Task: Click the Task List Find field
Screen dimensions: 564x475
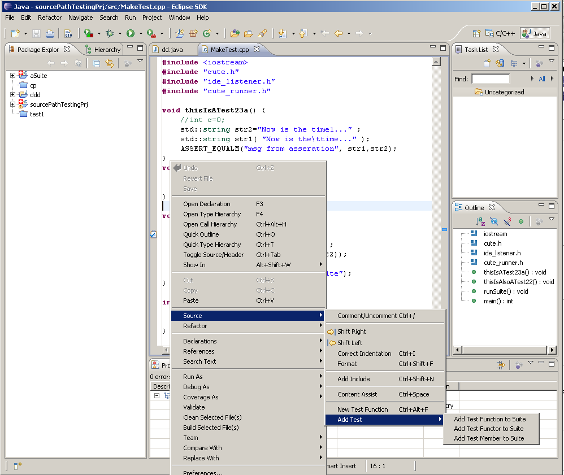Action: pos(491,79)
